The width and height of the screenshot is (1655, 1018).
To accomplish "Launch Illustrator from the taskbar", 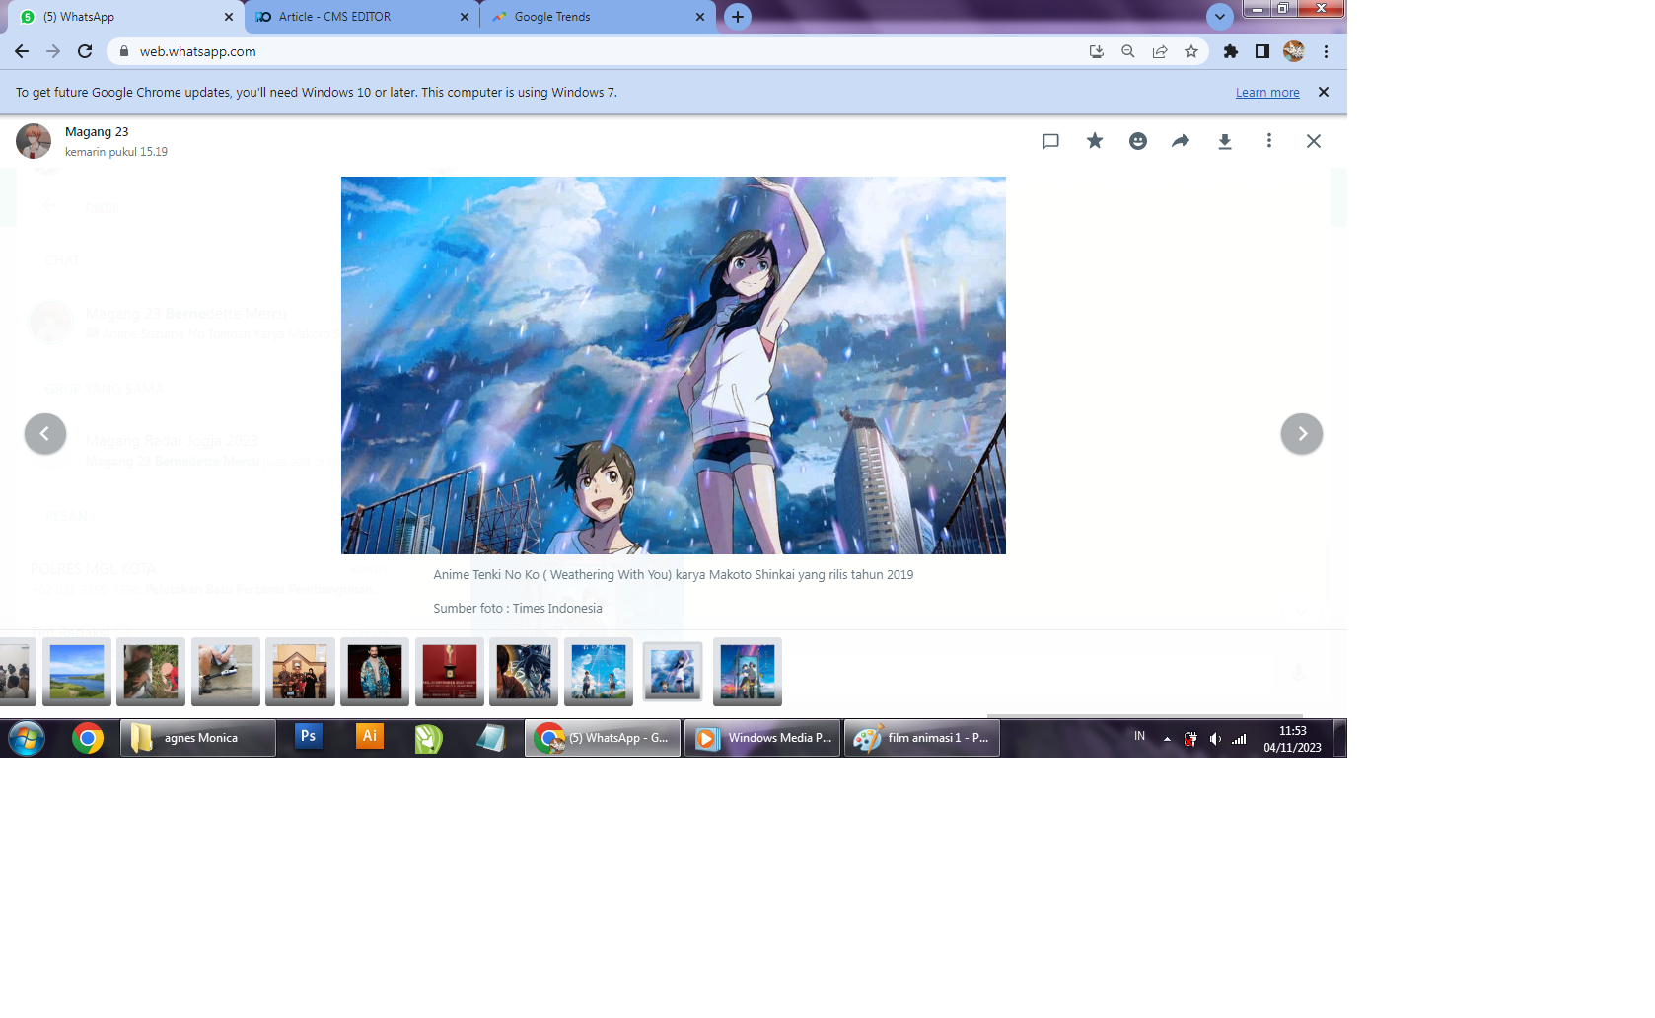I will [x=370, y=737].
